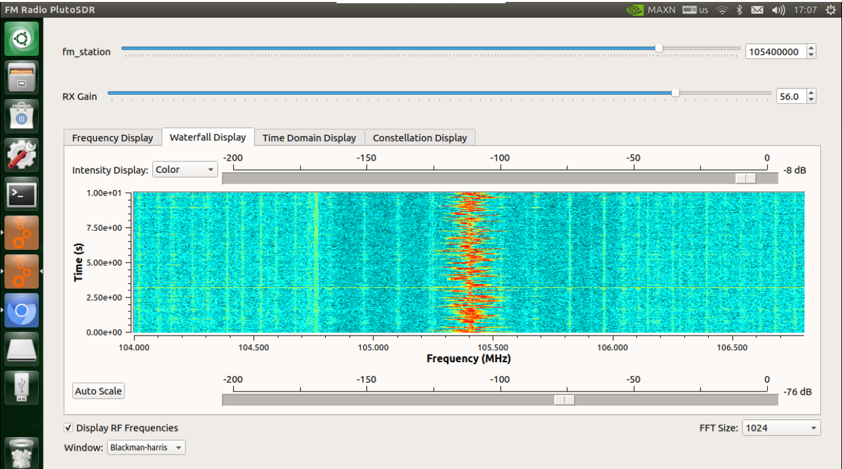The image size is (842, 469).
Task: Switch to the Frequency Display tab
Action: tap(112, 138)
